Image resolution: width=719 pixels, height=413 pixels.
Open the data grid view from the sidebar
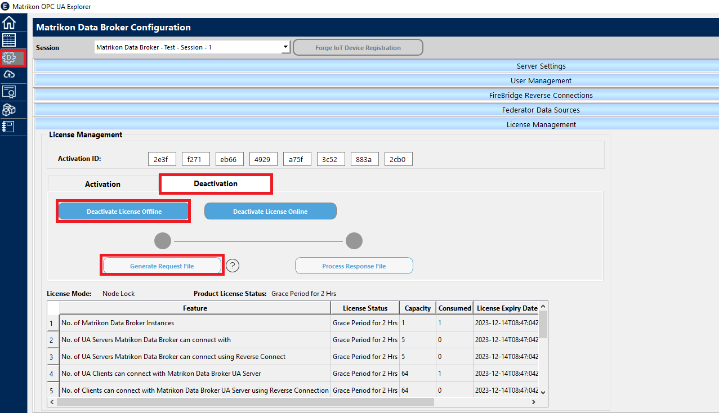[x=8, y=39]
